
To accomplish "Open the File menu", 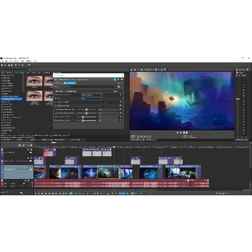I will click(x=2, y=61).
